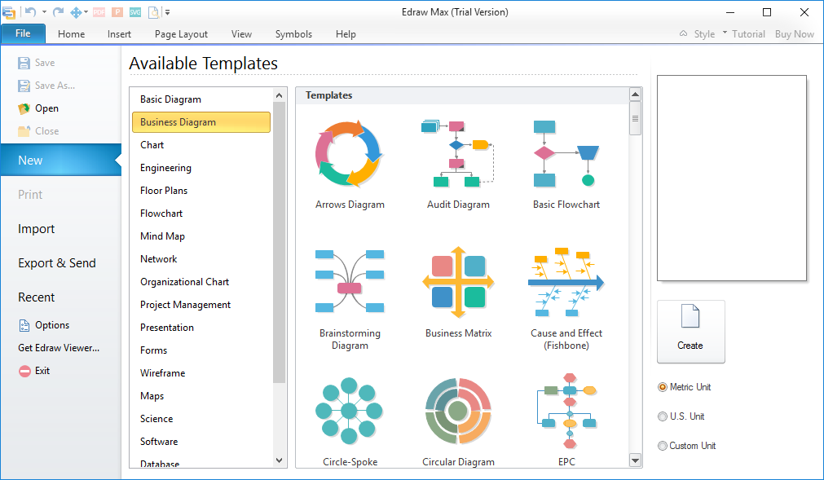Switch to the Home tab
Screen dimensions: 824x480
point(72,34)
